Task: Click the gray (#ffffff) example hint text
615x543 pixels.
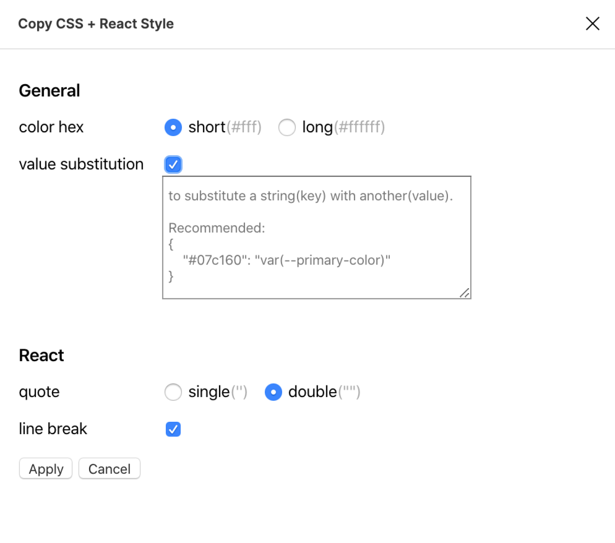Action: click(359, 127)
